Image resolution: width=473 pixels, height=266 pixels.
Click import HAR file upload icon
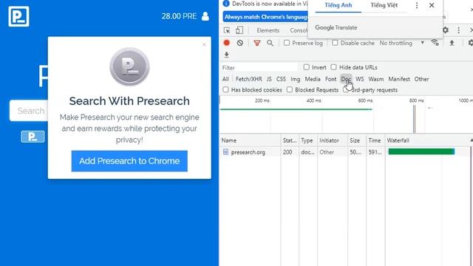(x=452, y=43)
